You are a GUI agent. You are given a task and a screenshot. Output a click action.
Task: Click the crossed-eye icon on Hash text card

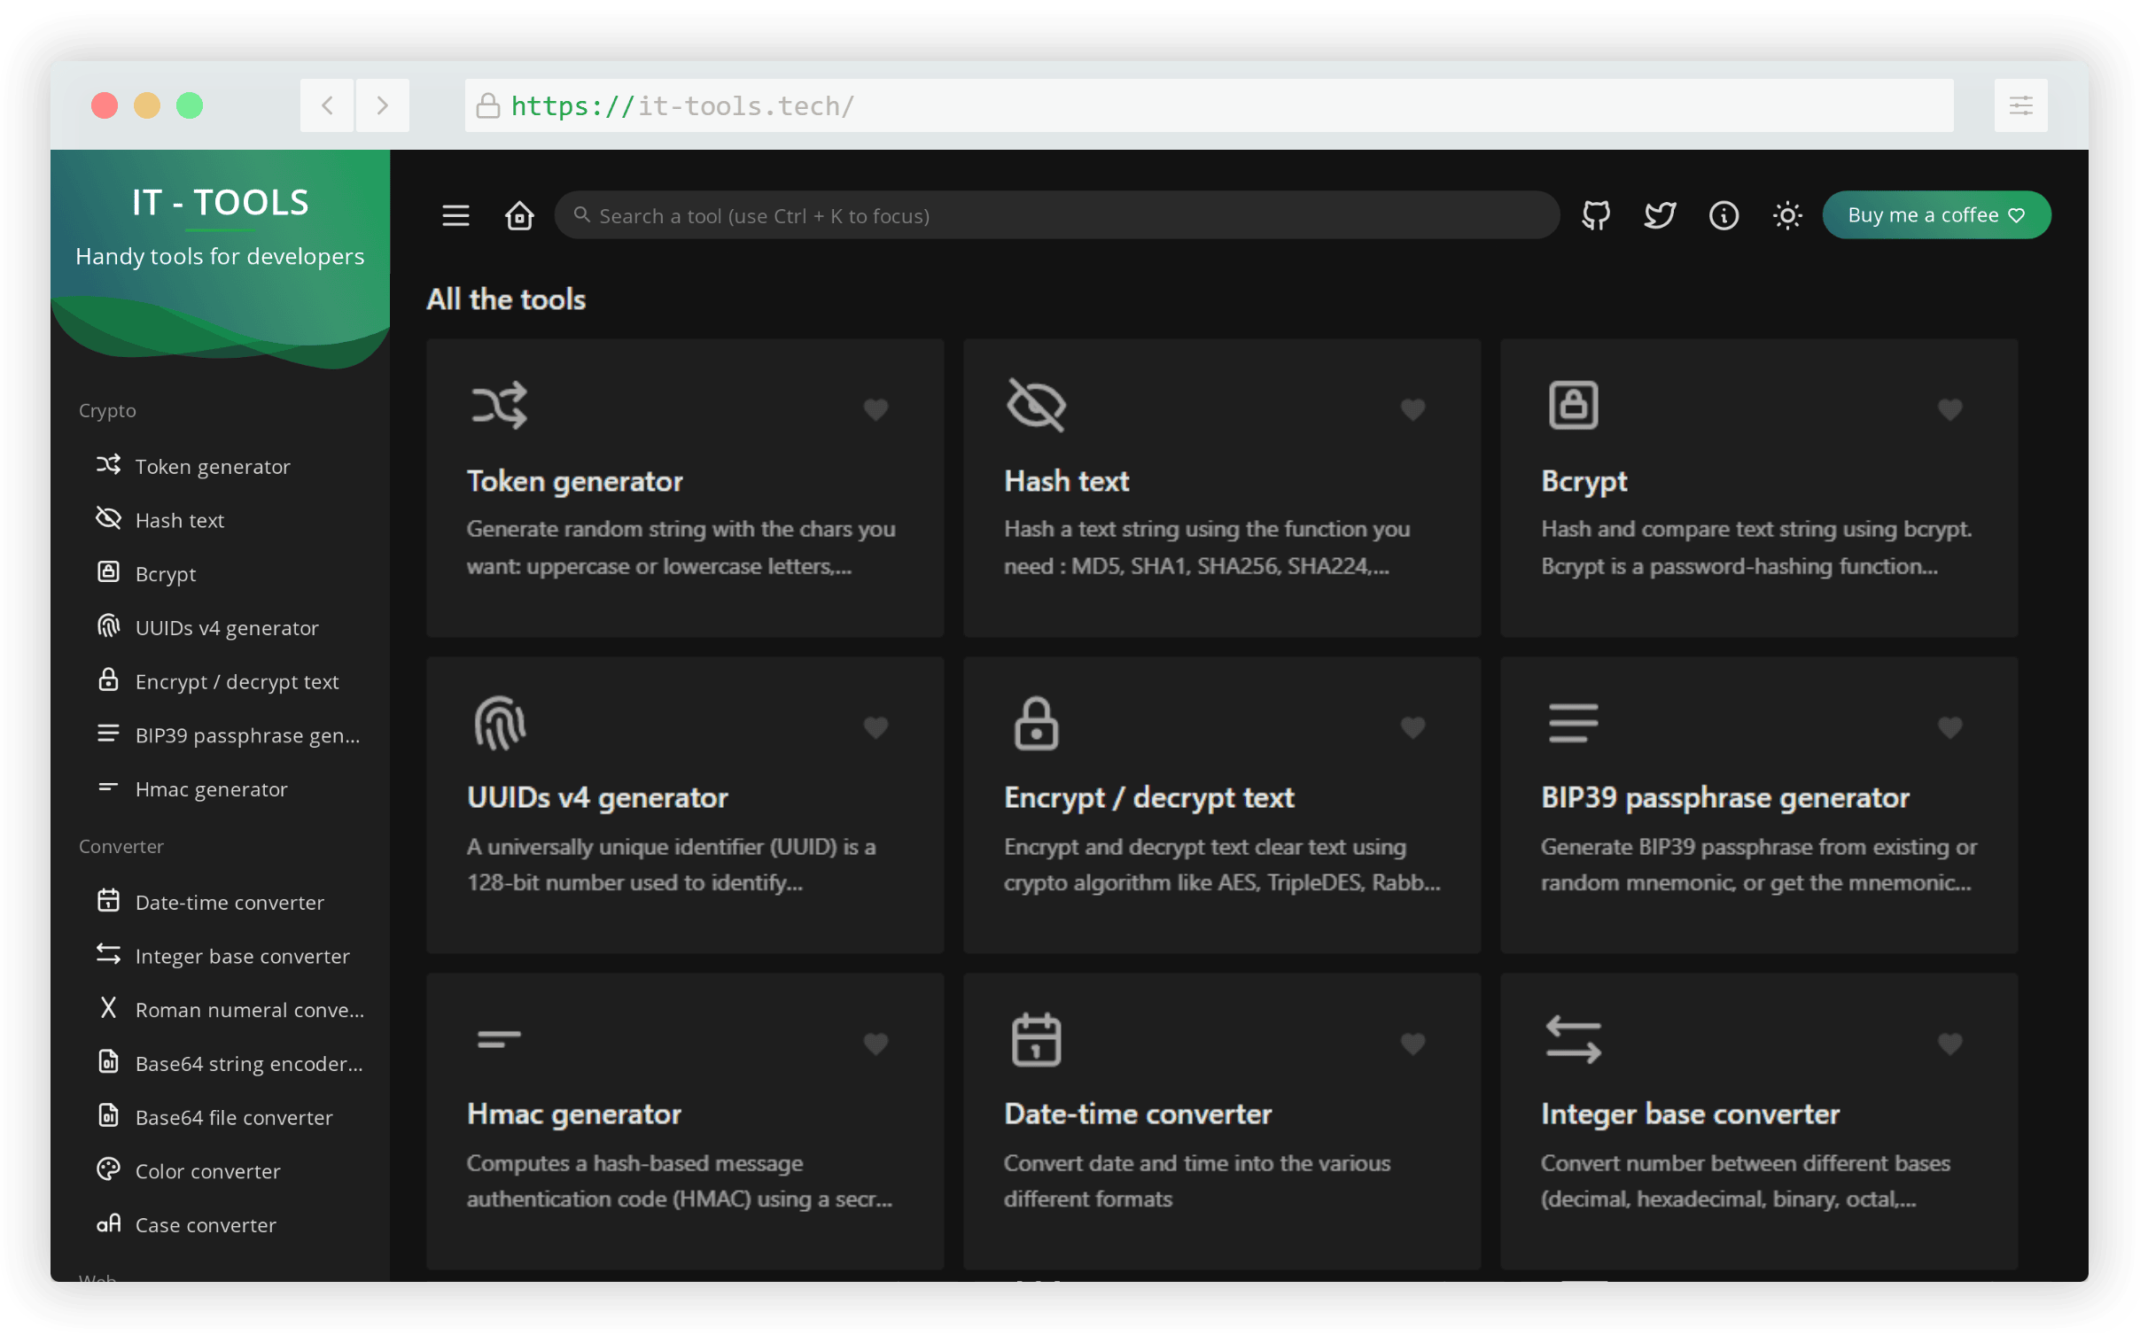pos(1036,405)
